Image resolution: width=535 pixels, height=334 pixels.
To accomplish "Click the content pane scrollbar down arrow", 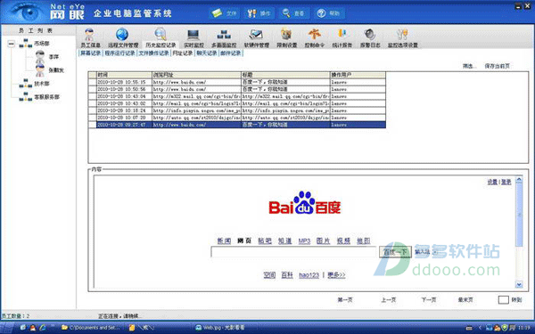I will point(519,284).
